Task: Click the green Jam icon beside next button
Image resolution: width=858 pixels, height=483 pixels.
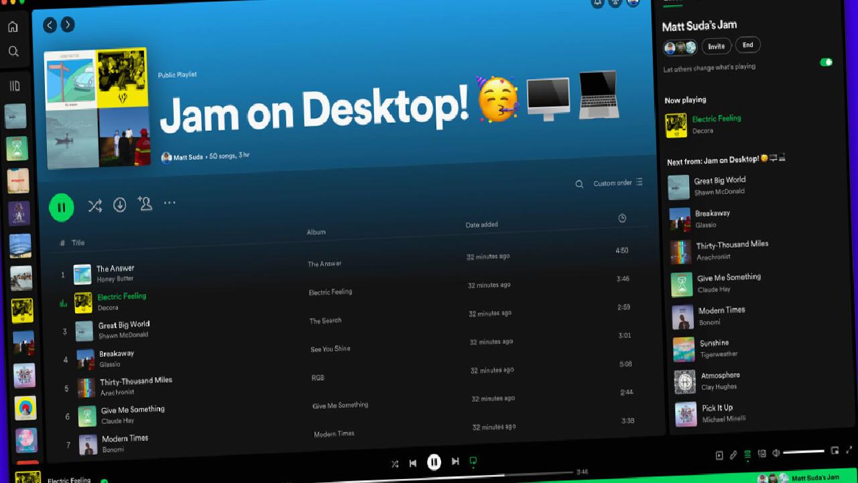Action: click(x=473, y=461)
